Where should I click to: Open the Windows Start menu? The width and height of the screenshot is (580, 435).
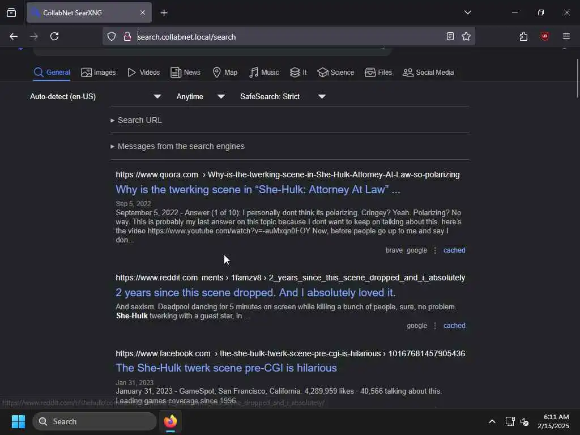[18, 421]
